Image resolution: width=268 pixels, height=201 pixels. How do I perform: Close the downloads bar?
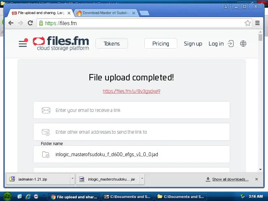coord(256,179)
